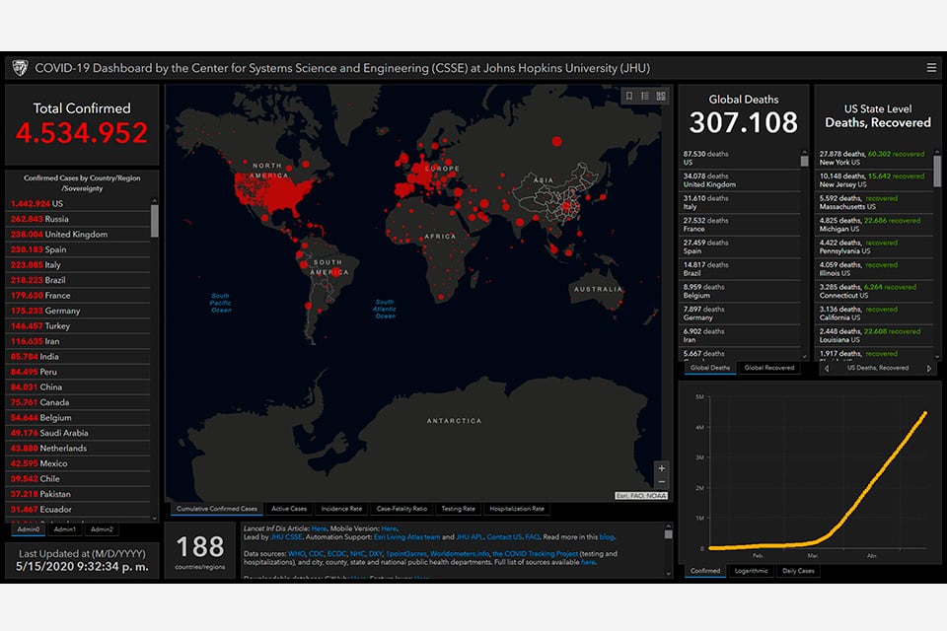Select the Admin1 list tab
The image size is (947, 631).
coord(64,529)
